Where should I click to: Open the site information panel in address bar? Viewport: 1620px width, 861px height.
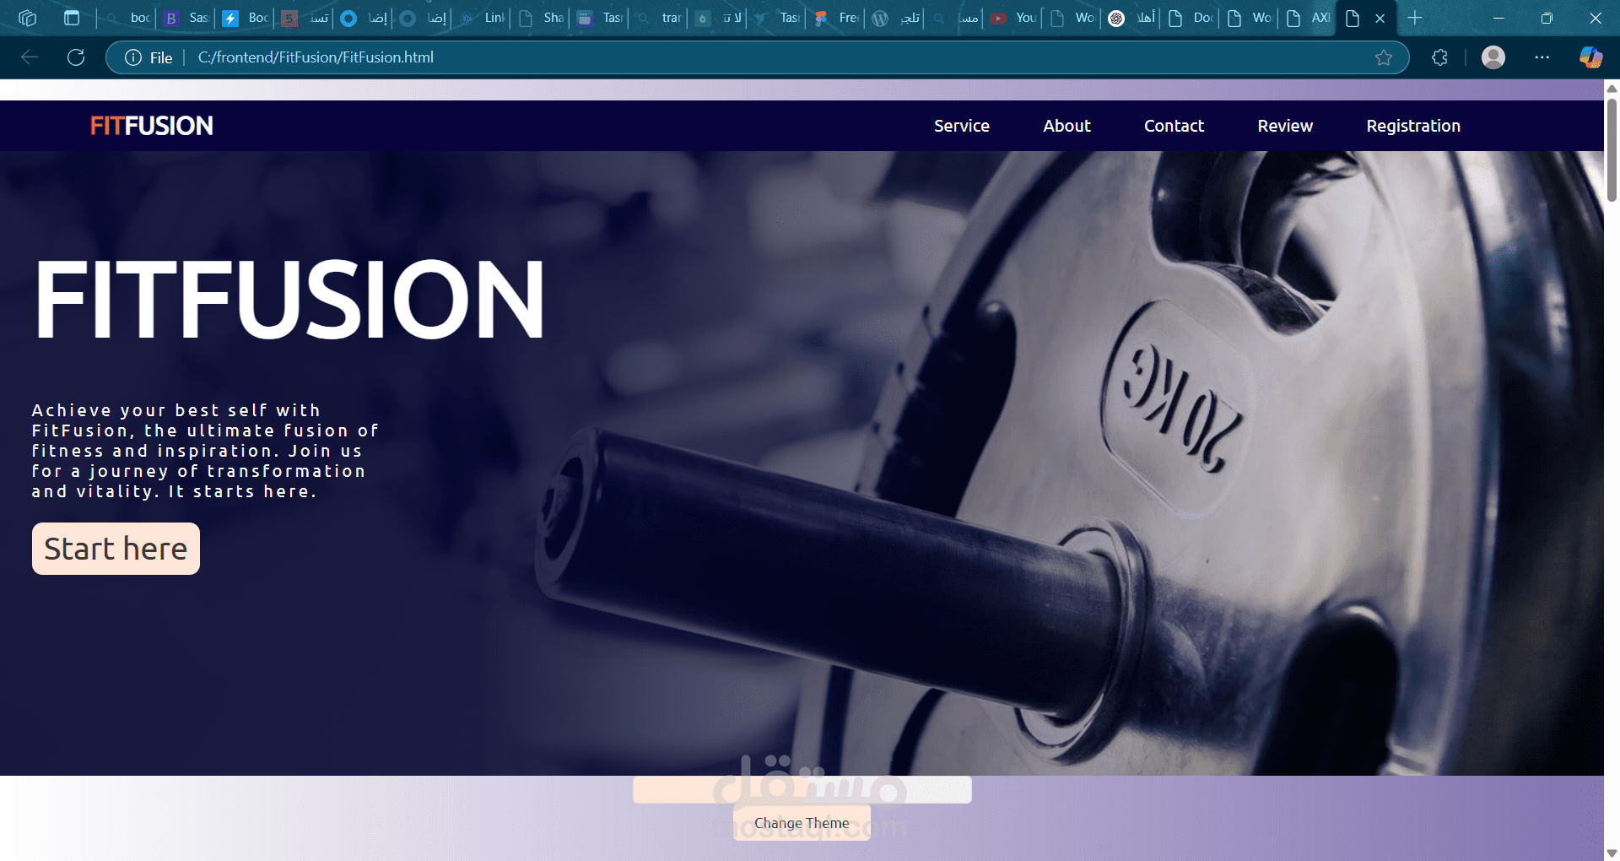click(133, 57)
